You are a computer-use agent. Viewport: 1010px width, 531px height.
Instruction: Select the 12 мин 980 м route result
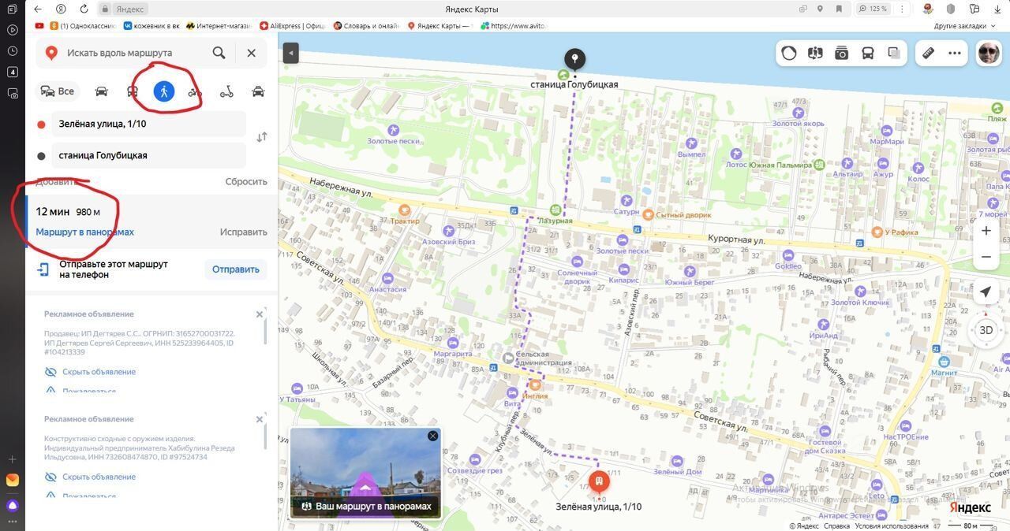151,221
